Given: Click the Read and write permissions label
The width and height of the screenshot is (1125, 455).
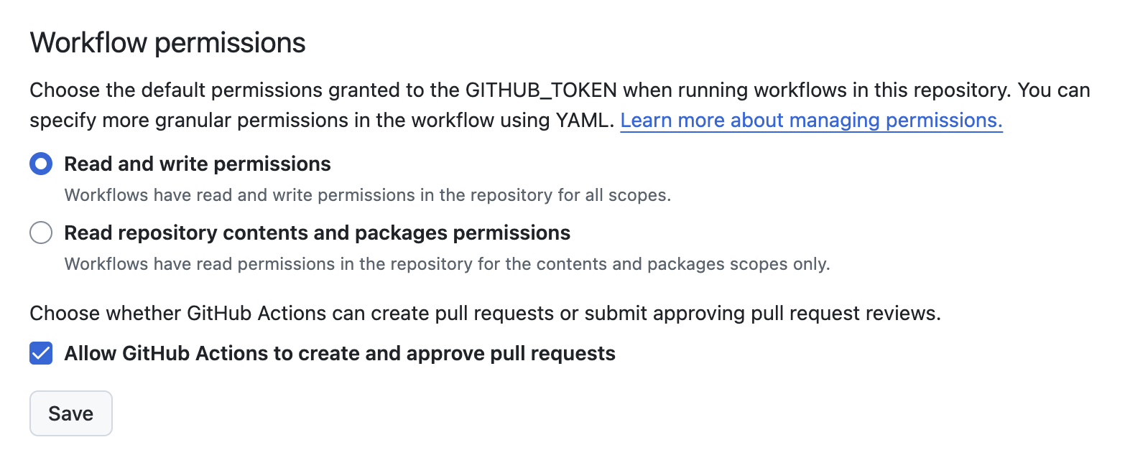Looking at the screenshot, I should [197, 164].
